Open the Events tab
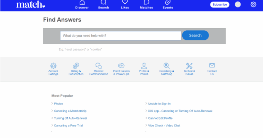Screen dimensions: 263x138 pos(167,5)
